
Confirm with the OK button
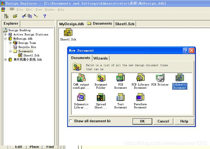coord(142,121)
